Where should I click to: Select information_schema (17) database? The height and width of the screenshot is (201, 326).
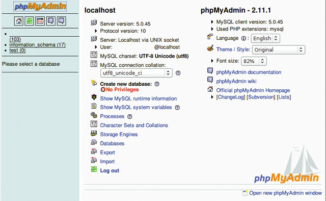[x=37, y=45]
